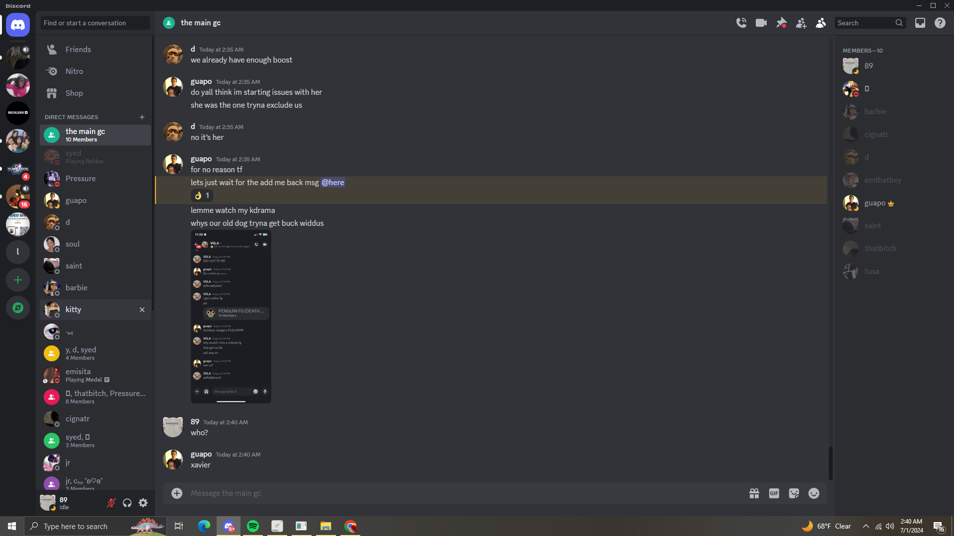Add friends to this group DM
Viewport: 954px width, 536px height.
801,23
